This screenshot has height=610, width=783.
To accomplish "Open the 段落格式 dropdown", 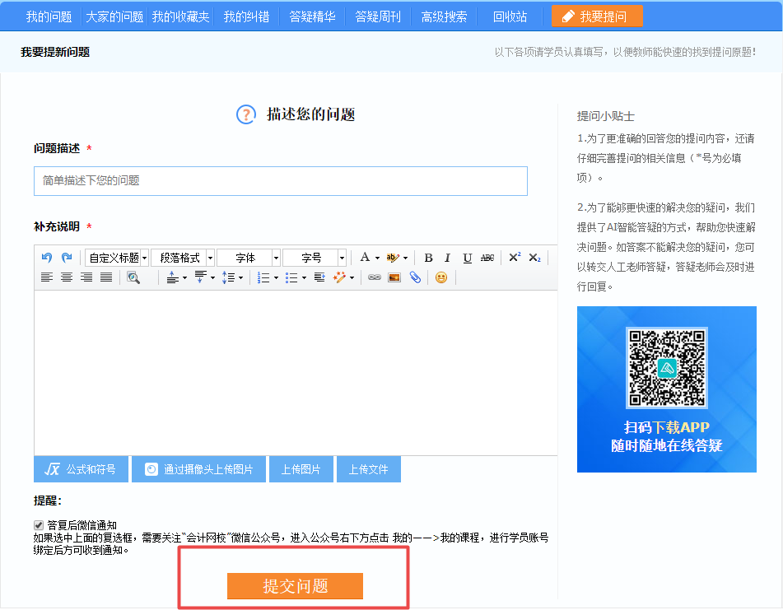I will [x=182, y=257].
